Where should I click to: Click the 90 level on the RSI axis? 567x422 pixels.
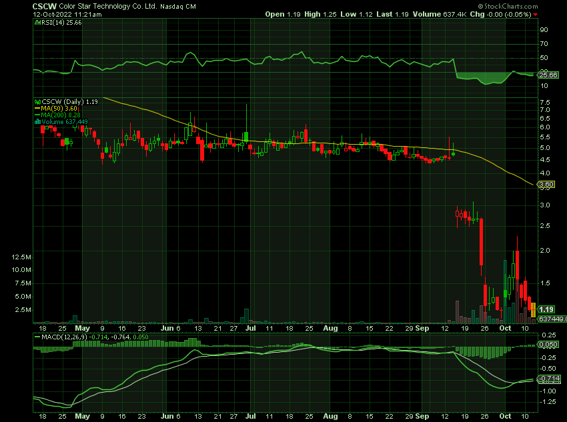(x=544, y=29)
